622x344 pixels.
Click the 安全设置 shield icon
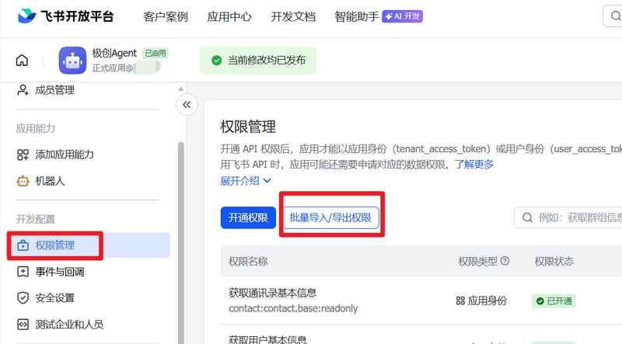coord(23,298)
